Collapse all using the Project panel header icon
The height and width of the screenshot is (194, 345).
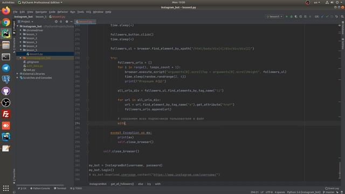point(61,22)
